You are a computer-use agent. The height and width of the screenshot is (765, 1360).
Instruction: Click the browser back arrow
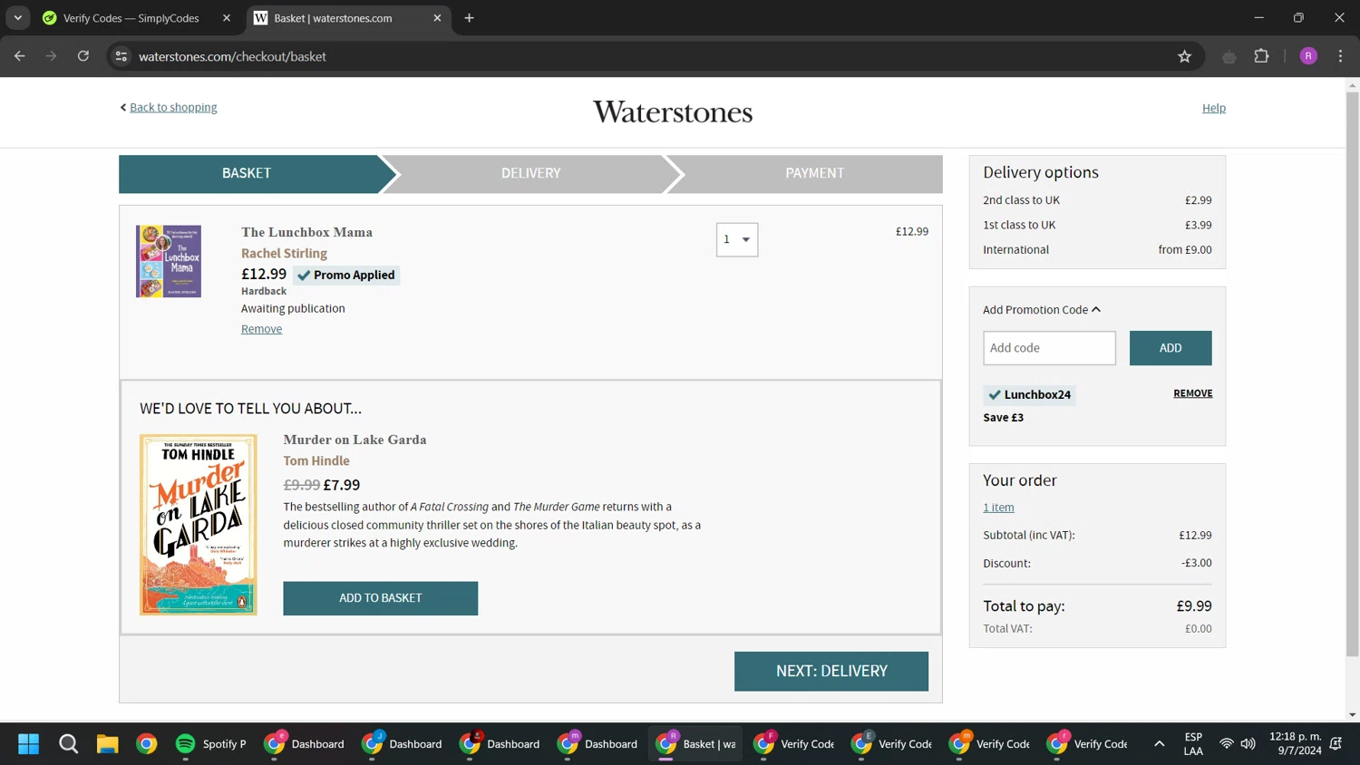(x=20, y=56)
